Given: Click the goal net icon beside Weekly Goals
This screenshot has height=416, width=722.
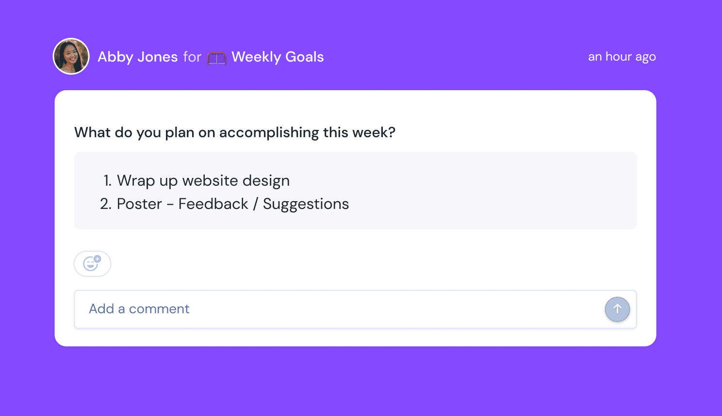Looking at the screenshot, I should coord(216,58).
